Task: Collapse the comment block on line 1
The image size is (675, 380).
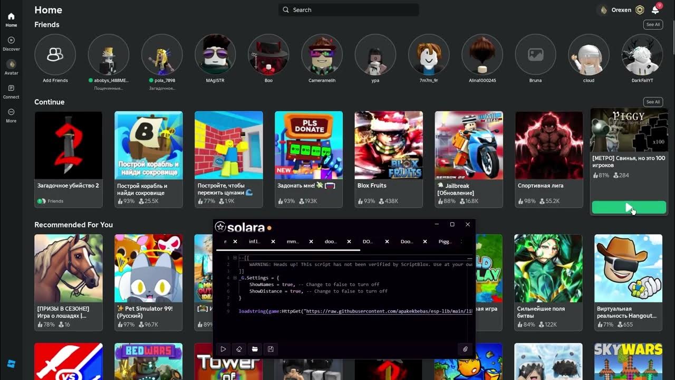Action: point(235,258)
